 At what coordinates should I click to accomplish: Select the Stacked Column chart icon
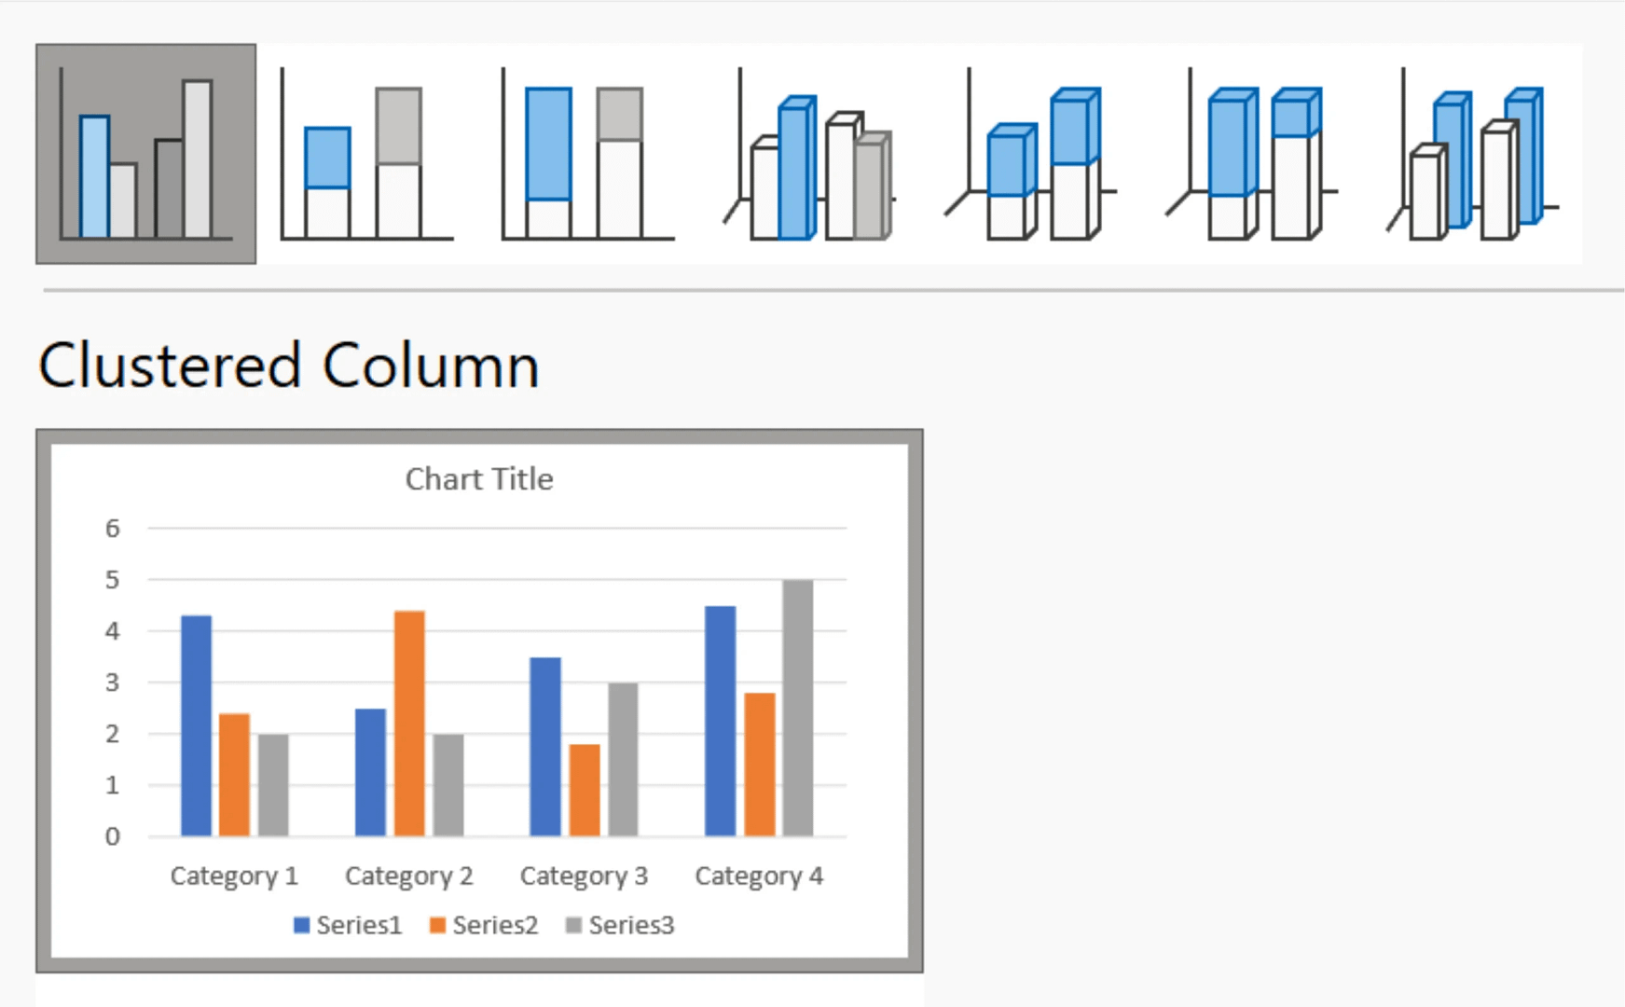click(366, 154)
